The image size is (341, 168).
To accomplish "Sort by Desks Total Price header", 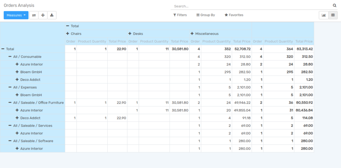I will [x=179, y=41].
